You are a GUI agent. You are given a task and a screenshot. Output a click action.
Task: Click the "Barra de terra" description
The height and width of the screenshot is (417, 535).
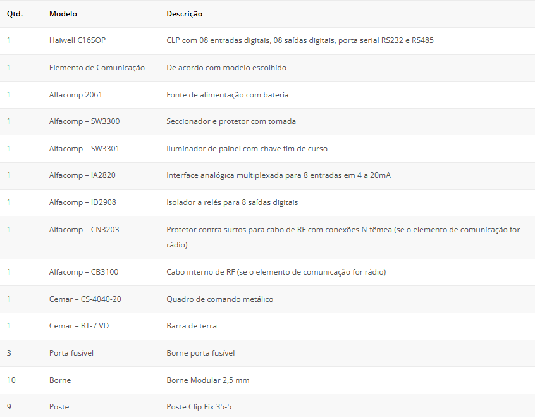click(192, 326)
